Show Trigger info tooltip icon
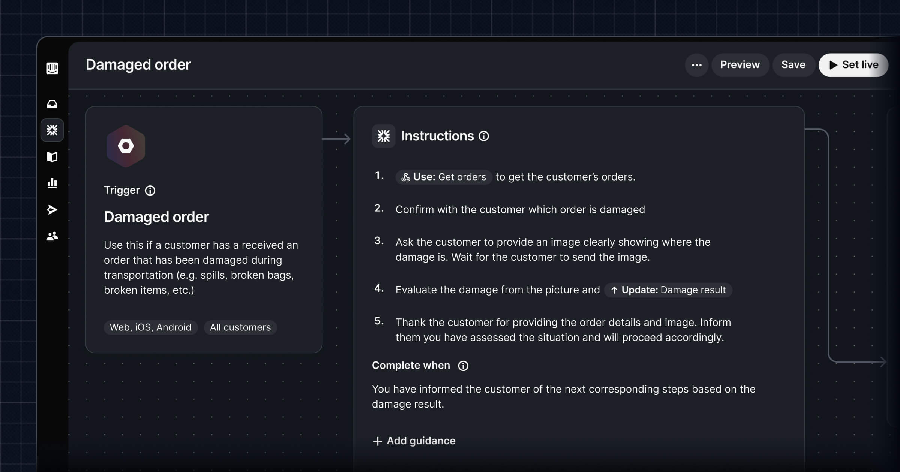The width and height of the screenshot is (900, 472). click(x=150, y=191)
